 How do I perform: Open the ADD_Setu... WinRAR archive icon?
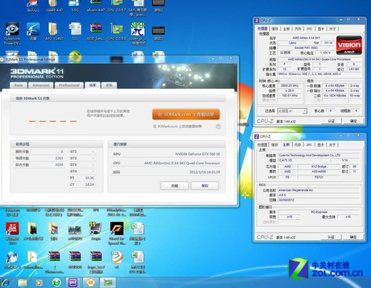96,32
